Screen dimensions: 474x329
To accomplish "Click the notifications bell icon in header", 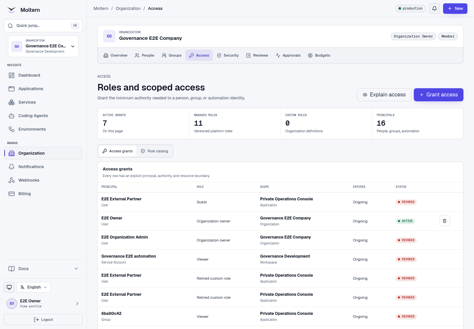I will (x=434, y=9).
